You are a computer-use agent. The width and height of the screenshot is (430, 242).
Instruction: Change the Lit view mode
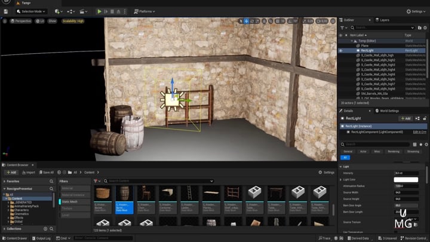[x=40, y=21]
